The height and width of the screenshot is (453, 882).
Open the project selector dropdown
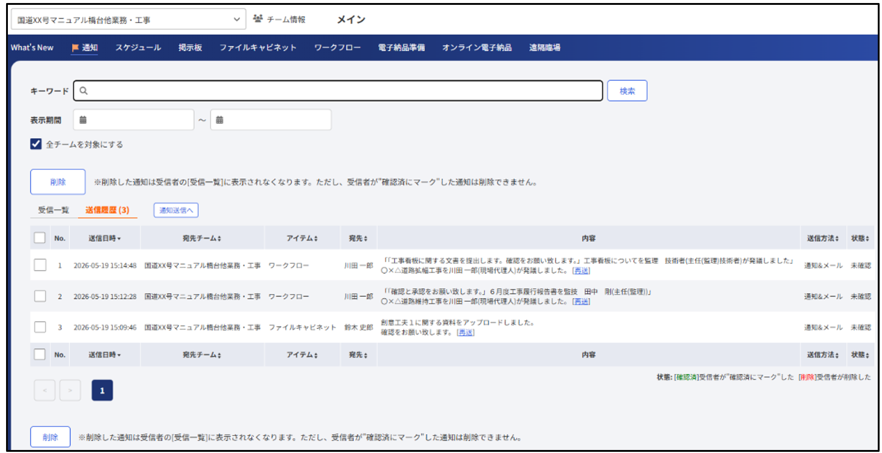point(129,20)
